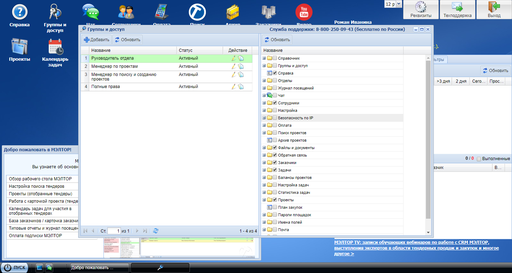The height and width of the screenshot is (273, 512).
Task: Click edit pencil for Руководитель отдела
Action: [x=234, y=58]
